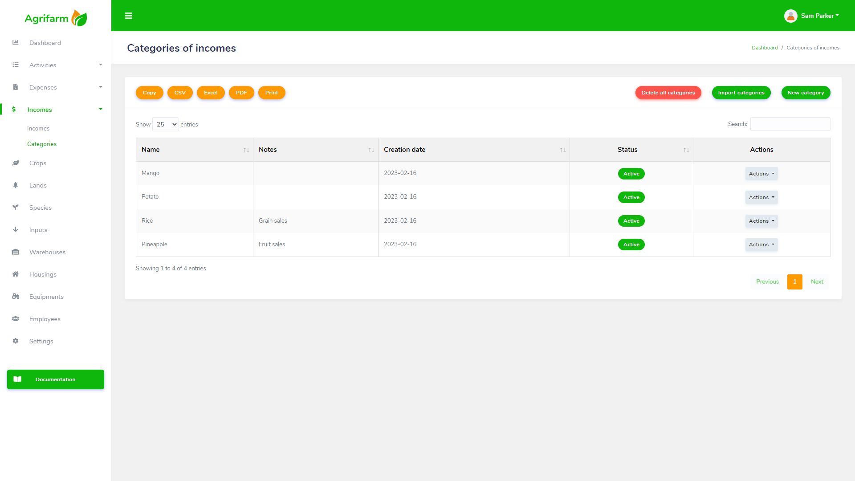Click the Lands tree icon
The image size is (855, 481).
coord(16,185)
